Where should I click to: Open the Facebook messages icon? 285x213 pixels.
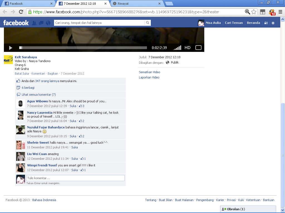(41, 23)
